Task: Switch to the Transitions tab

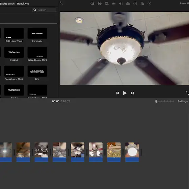Action: 23,4
